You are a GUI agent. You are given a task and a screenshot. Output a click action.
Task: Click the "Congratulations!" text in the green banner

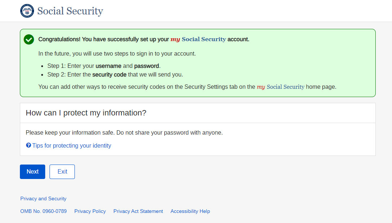59,39
